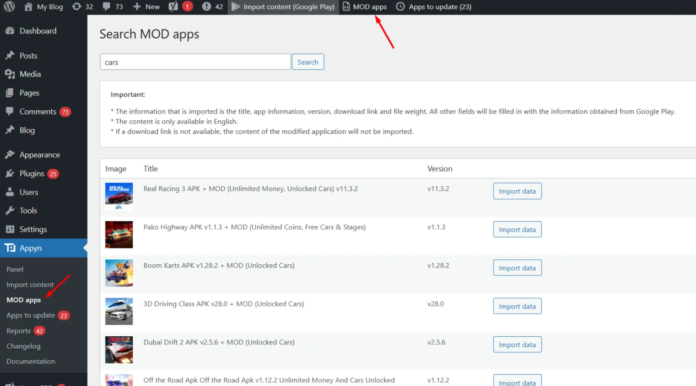
Task: Open the Appearance menu
Action: pyautogui.click(x=39, y=155)
